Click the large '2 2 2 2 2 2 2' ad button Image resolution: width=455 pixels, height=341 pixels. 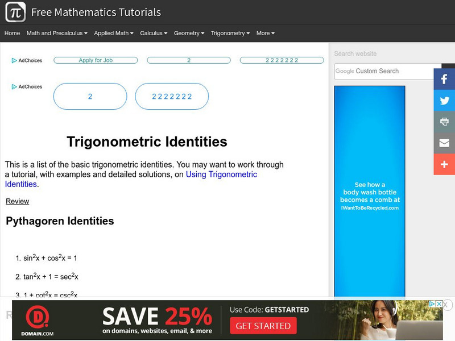tap(172, 96)
